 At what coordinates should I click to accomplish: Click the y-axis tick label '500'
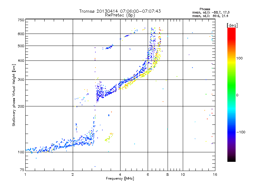tap(21, 46)
